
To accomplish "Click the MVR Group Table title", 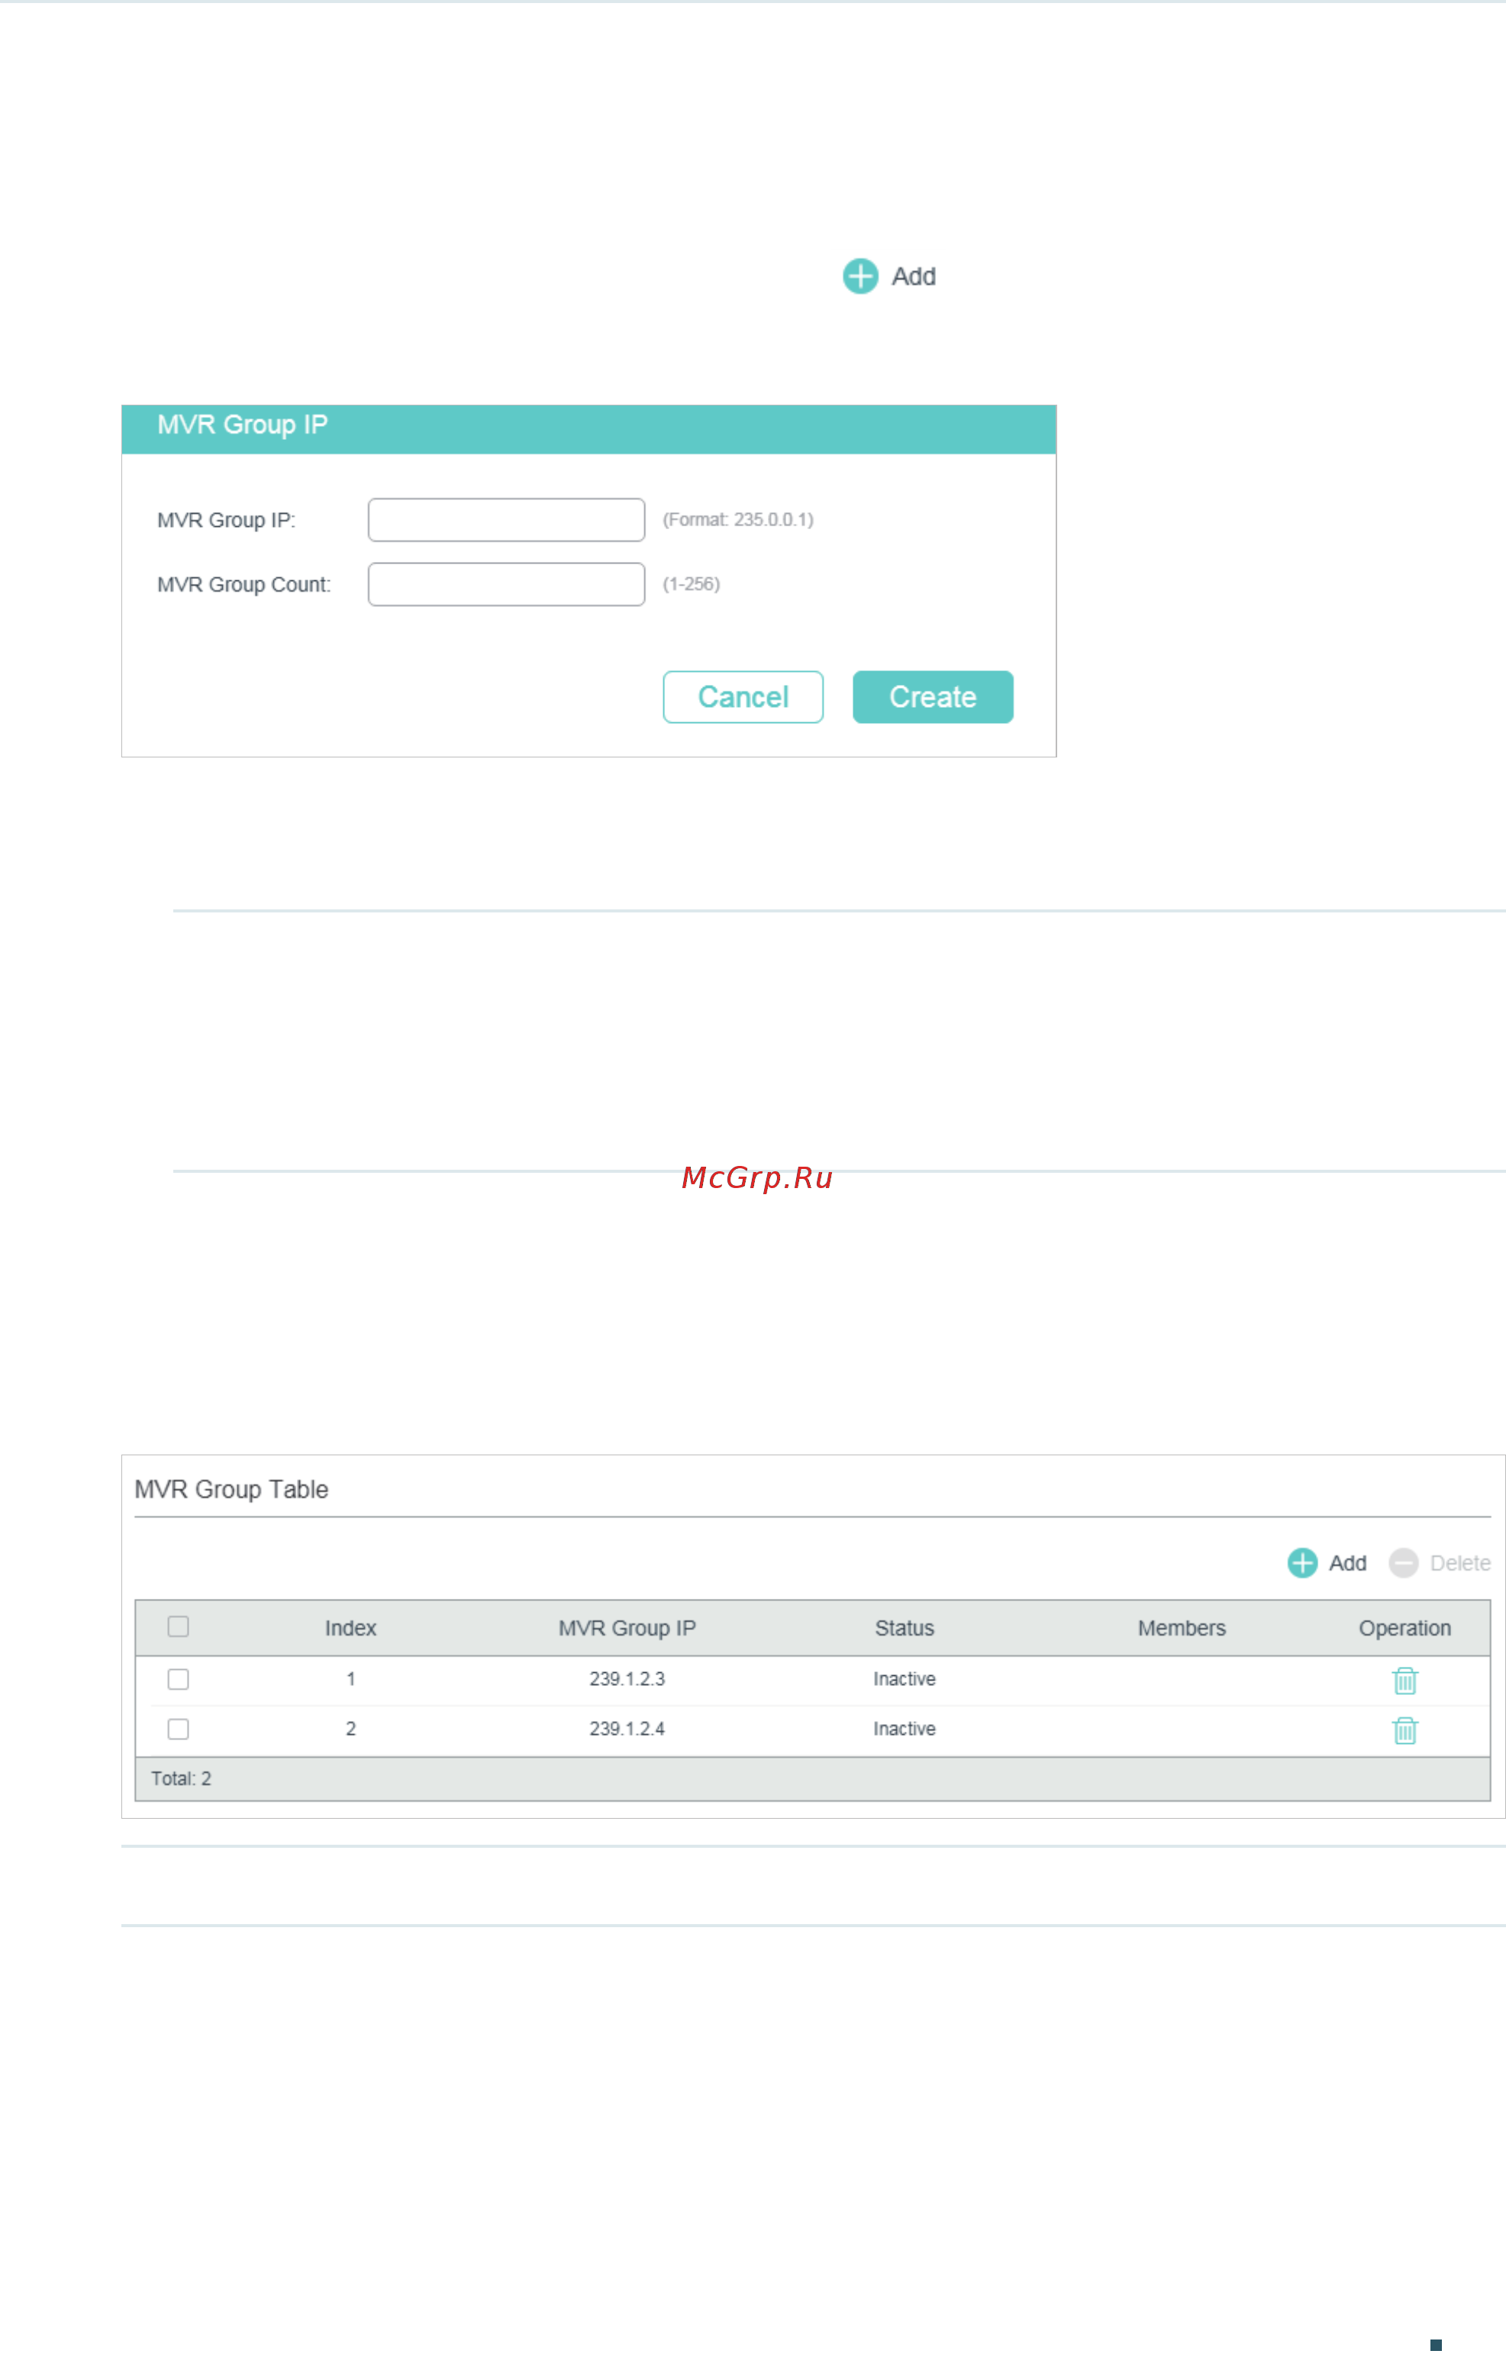I will pos(231,1490).
